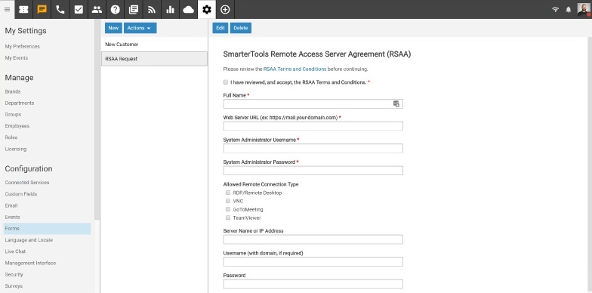This screenshot has height=293, width=592.
Task: Open the cloud icon in top bar
Action: click(x=189, y=9)
